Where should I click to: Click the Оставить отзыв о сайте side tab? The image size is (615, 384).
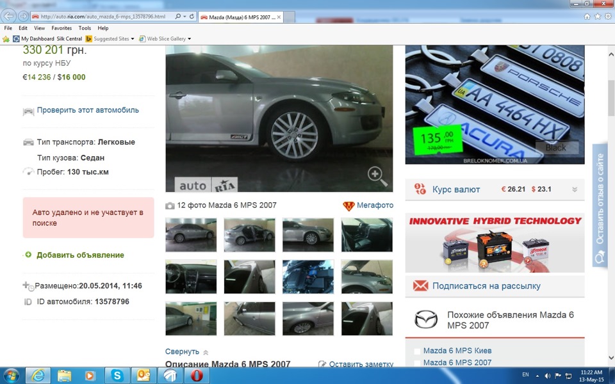tap(600, 205)
